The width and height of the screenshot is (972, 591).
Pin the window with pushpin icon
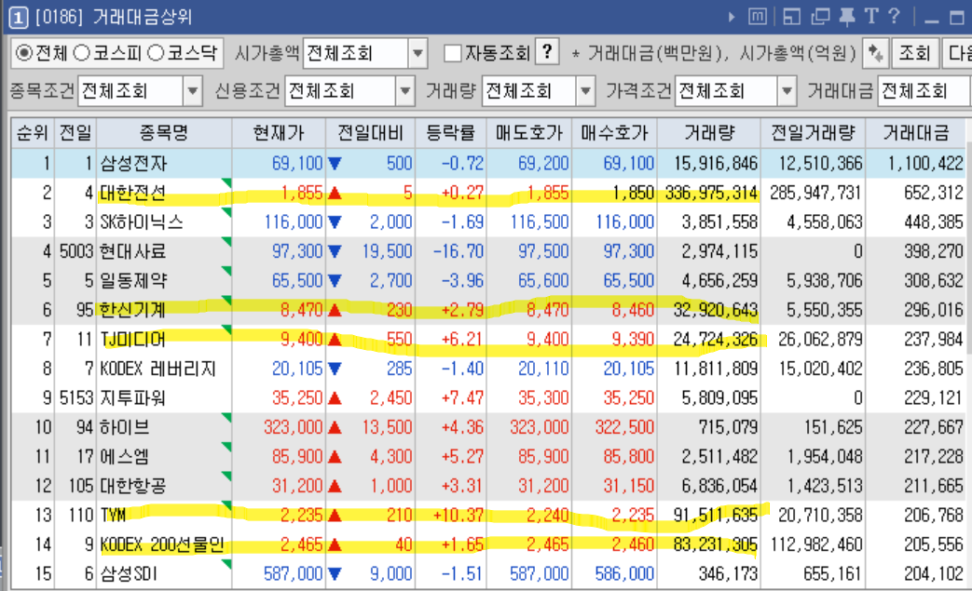pyautogui.click(x=847, y=17)
